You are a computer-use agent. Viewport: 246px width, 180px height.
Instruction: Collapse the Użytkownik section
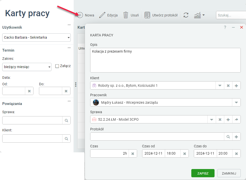(69, 25)
